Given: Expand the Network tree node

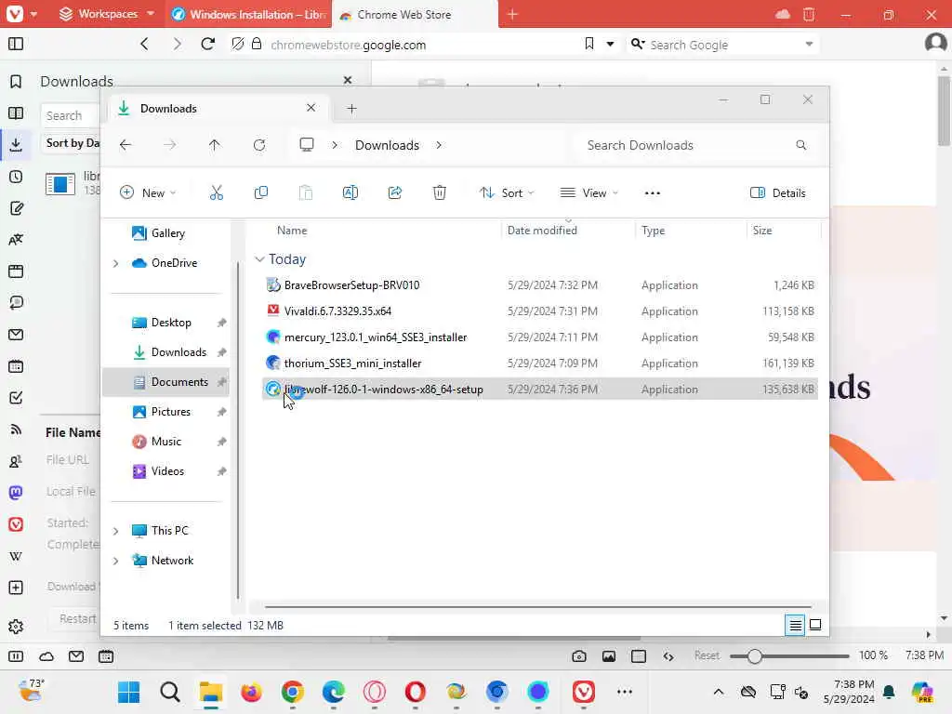Looking at the screenshot, I should 115,561.
